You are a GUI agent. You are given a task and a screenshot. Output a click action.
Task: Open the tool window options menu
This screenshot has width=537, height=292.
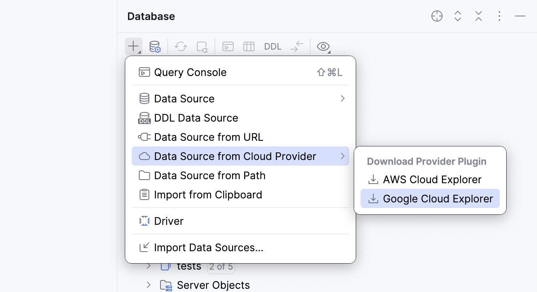(x=499, y=16)
